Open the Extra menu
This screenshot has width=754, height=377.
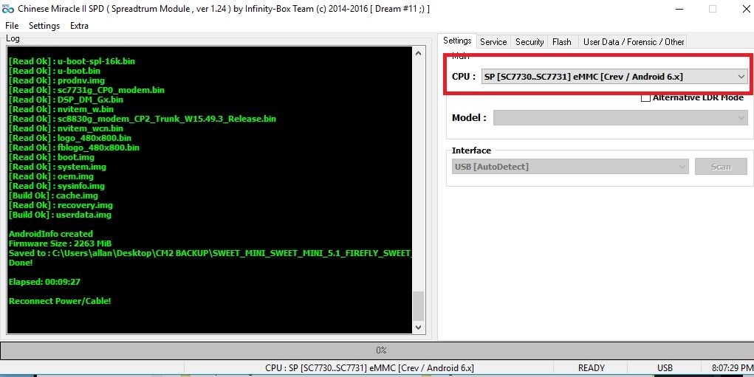point(79,26)
